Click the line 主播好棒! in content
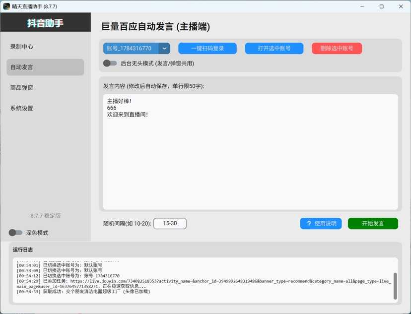 click(x=119, y=101)
